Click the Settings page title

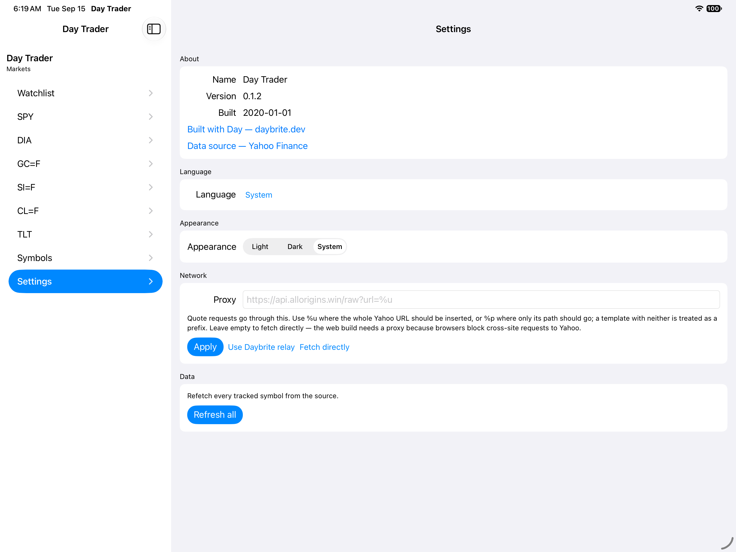[x=453, y=29]
